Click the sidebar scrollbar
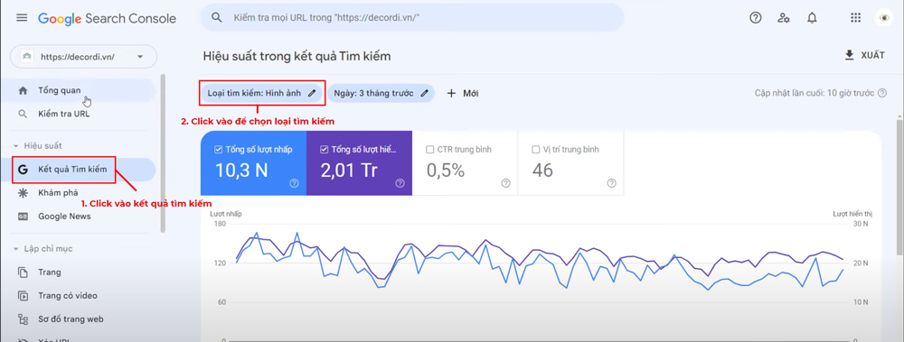Viewport: 904px width, 342px height. [163, 153]
